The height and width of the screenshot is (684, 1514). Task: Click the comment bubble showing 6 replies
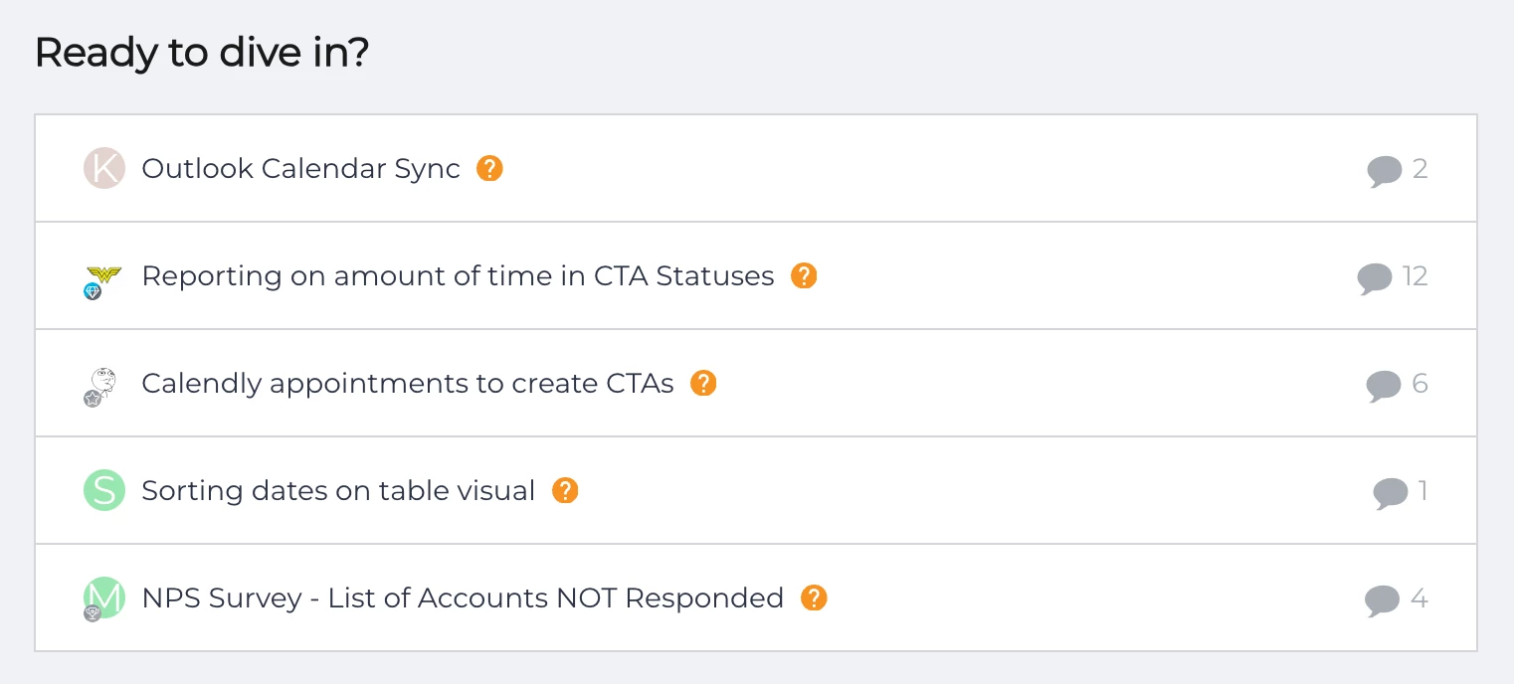1383,386
